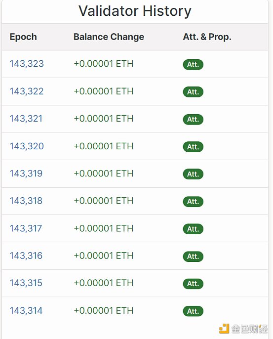Open epoch 143,319 link
The height and width of the screenshot is (339, 273).
coord(26,173)
